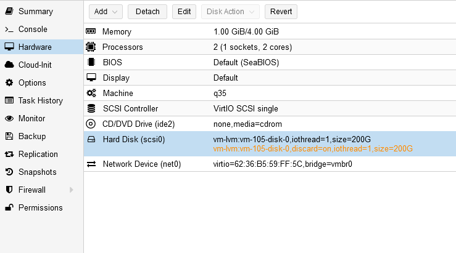The height and width of the screenshot is (253, 456).
Task: Select the Options gear icon
Action: [9, 83]
